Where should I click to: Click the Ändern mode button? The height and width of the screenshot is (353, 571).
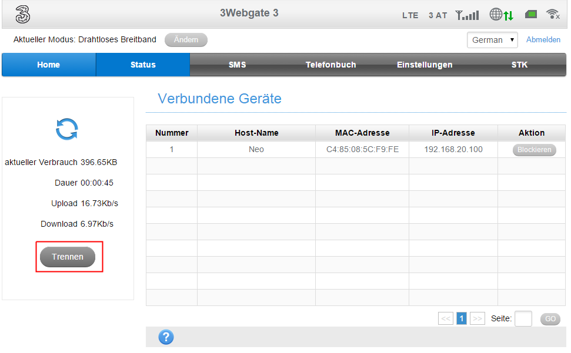click(x=186, y=40)
